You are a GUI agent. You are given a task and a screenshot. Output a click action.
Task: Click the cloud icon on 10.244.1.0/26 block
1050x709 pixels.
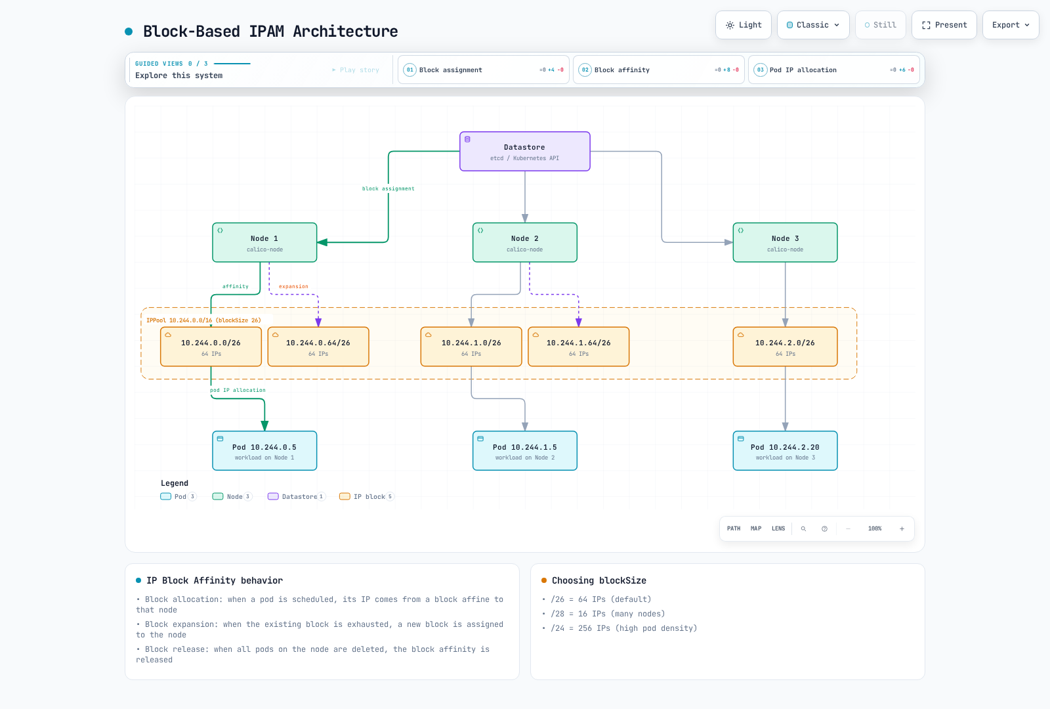click(x=429, y=335)
